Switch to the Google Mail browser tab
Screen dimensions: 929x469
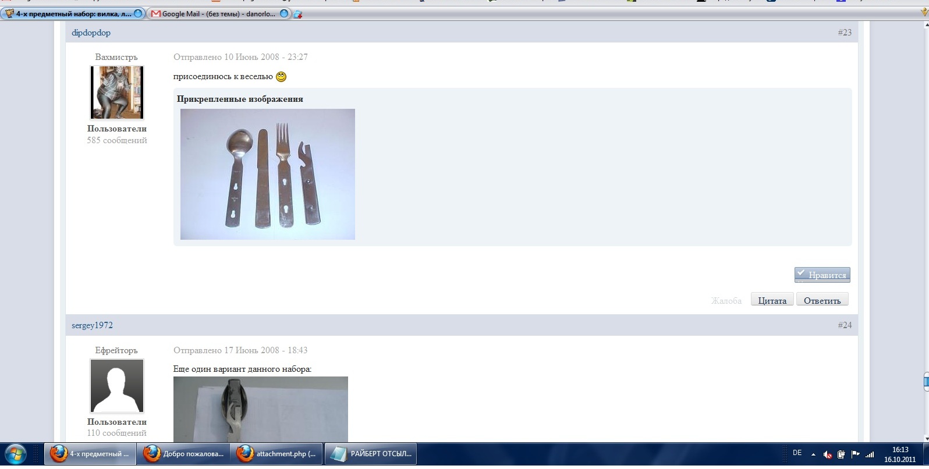(x=219, y=14)
